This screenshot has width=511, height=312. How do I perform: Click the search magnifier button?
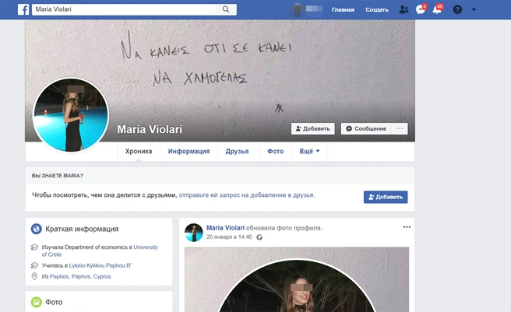226,9
